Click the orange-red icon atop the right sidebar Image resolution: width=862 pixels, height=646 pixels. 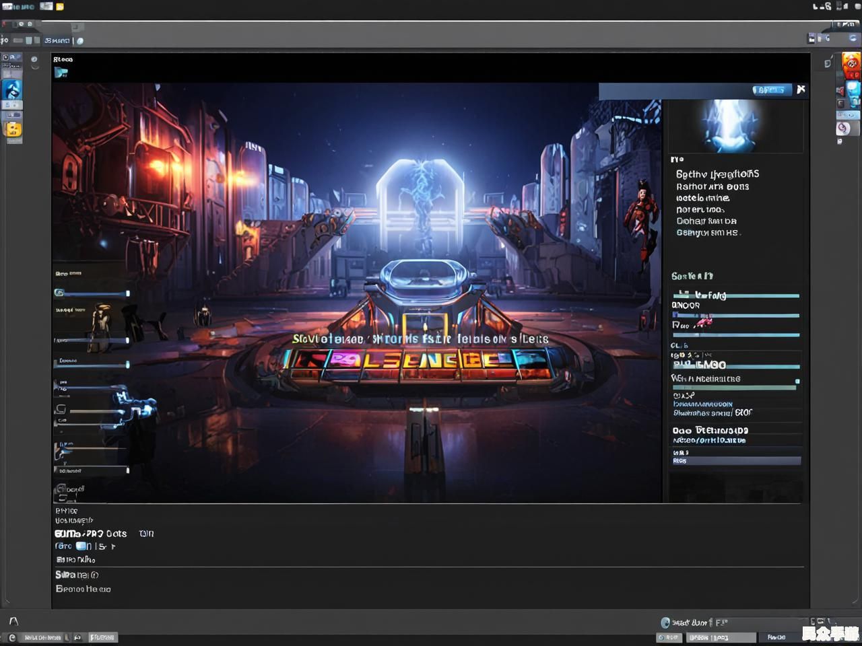(851, 66)
